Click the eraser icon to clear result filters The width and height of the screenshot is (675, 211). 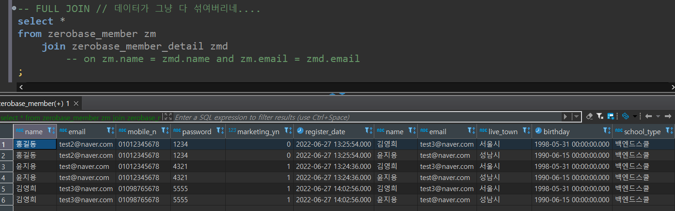pyautogui.click(x=589, y=117)
